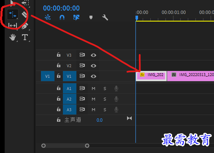Toggle insert sequences as nests
Viewport: 214px width, 153px height.
tap(48, 17)
